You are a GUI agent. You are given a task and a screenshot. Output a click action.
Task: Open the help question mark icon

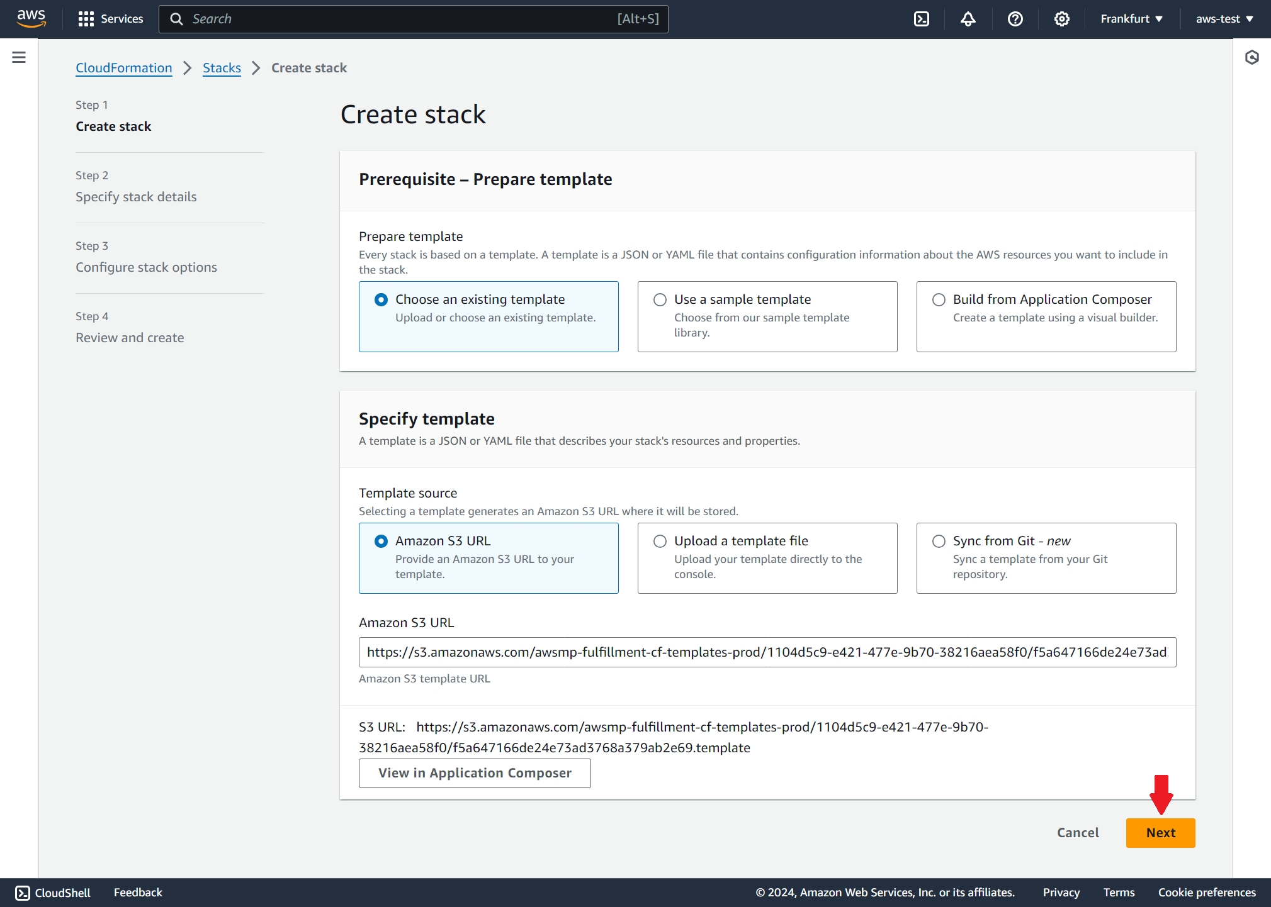[1015, 19]
